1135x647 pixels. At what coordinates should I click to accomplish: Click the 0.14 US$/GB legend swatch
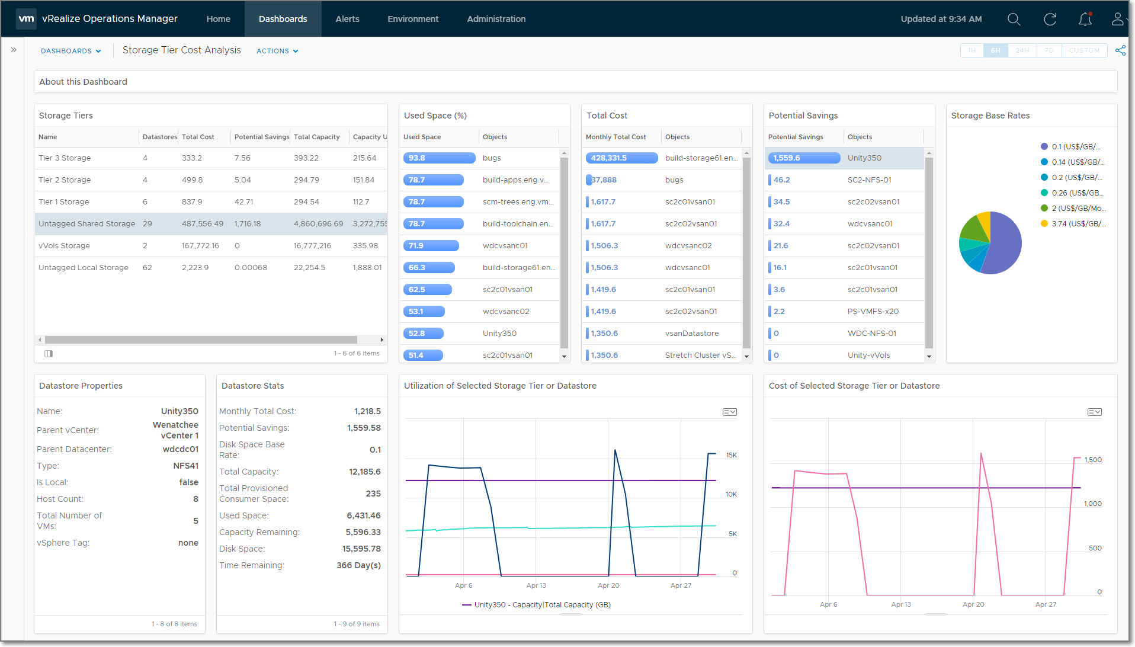point(1044,162)
